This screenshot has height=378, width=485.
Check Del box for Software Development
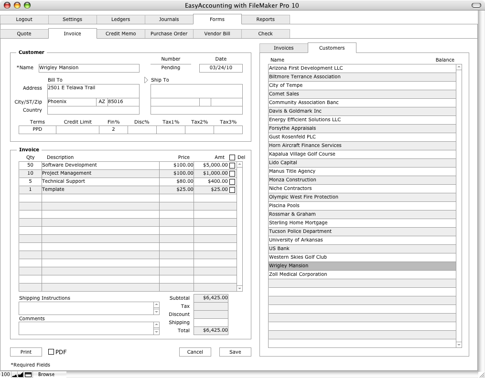tap(232, 166)
